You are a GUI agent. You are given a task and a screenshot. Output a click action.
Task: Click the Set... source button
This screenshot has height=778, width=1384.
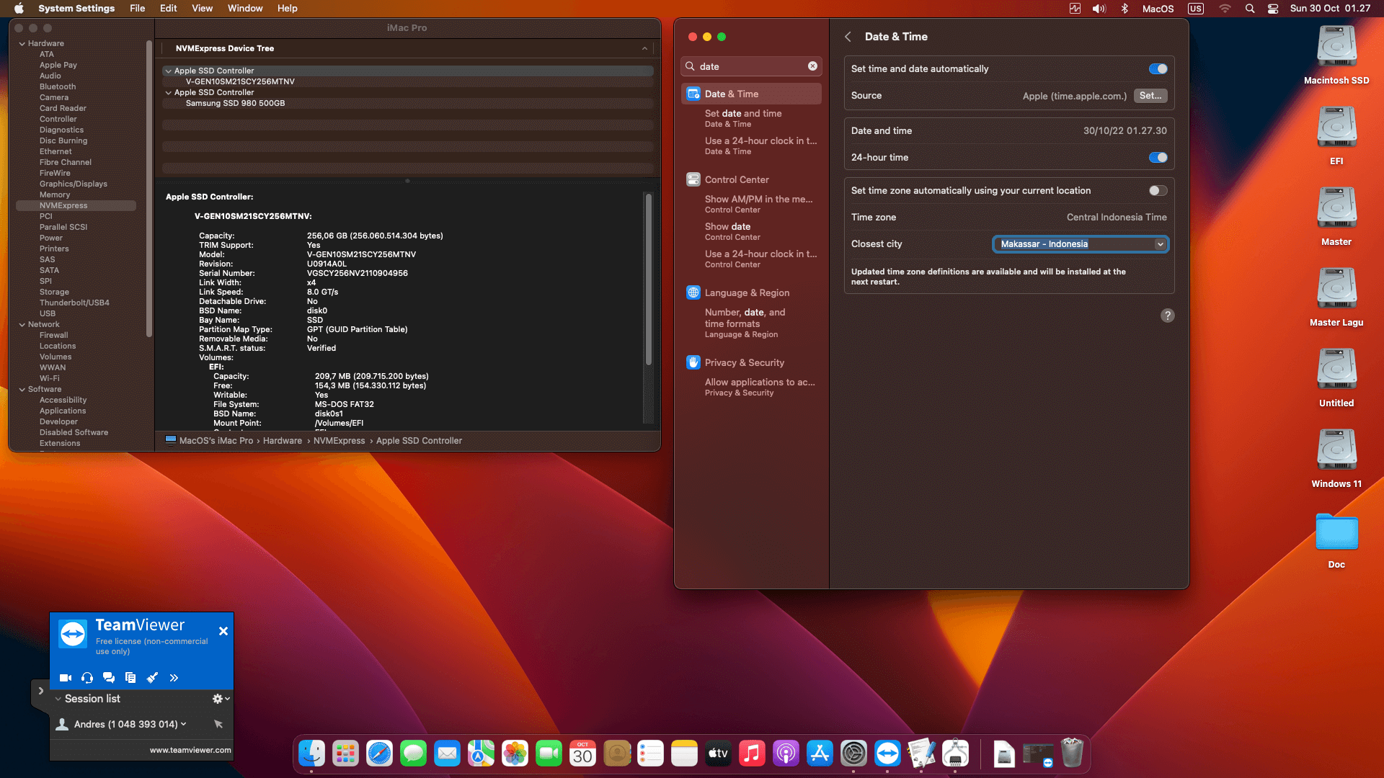click(1150, 96)
